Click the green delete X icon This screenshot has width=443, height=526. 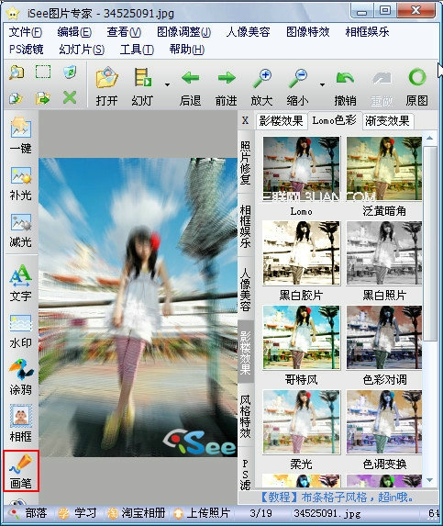point(70,98)
